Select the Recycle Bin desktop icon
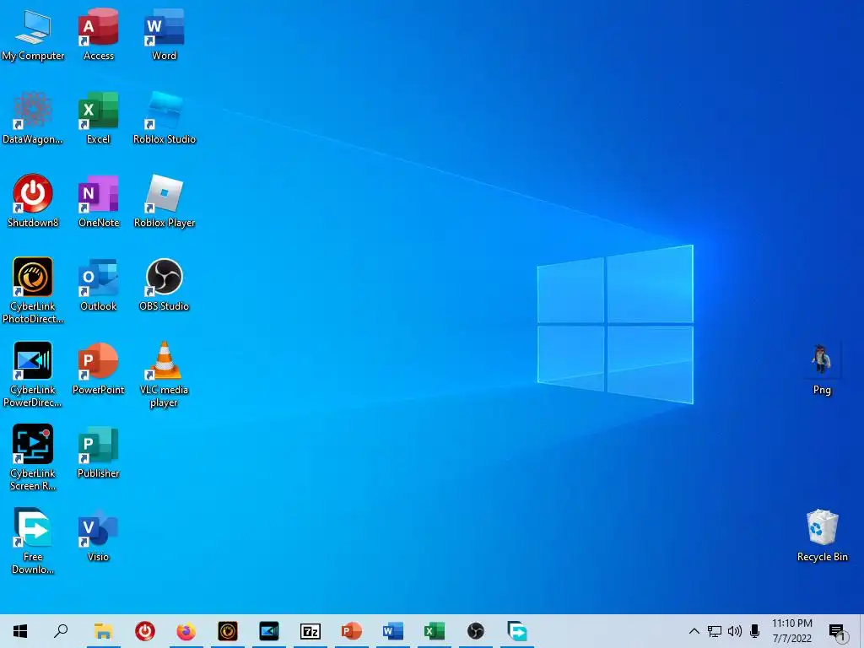Image resolution: width=864 pixels, height=648 pixels. click(822, 536)
